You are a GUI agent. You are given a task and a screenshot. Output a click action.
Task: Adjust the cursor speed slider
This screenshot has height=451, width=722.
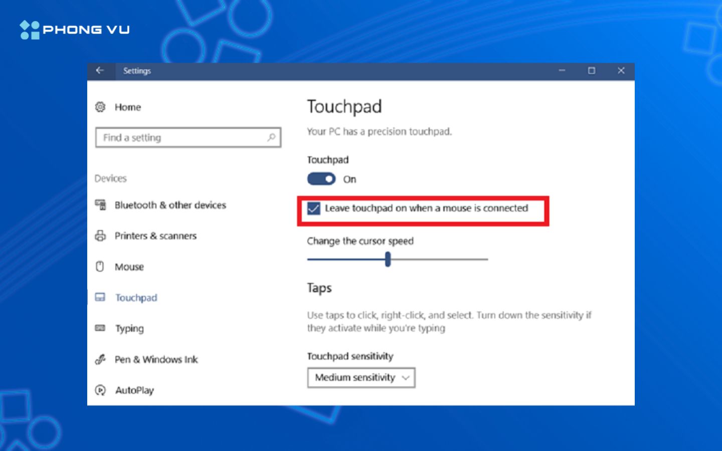pyautogui.click(x=389, y=259)
